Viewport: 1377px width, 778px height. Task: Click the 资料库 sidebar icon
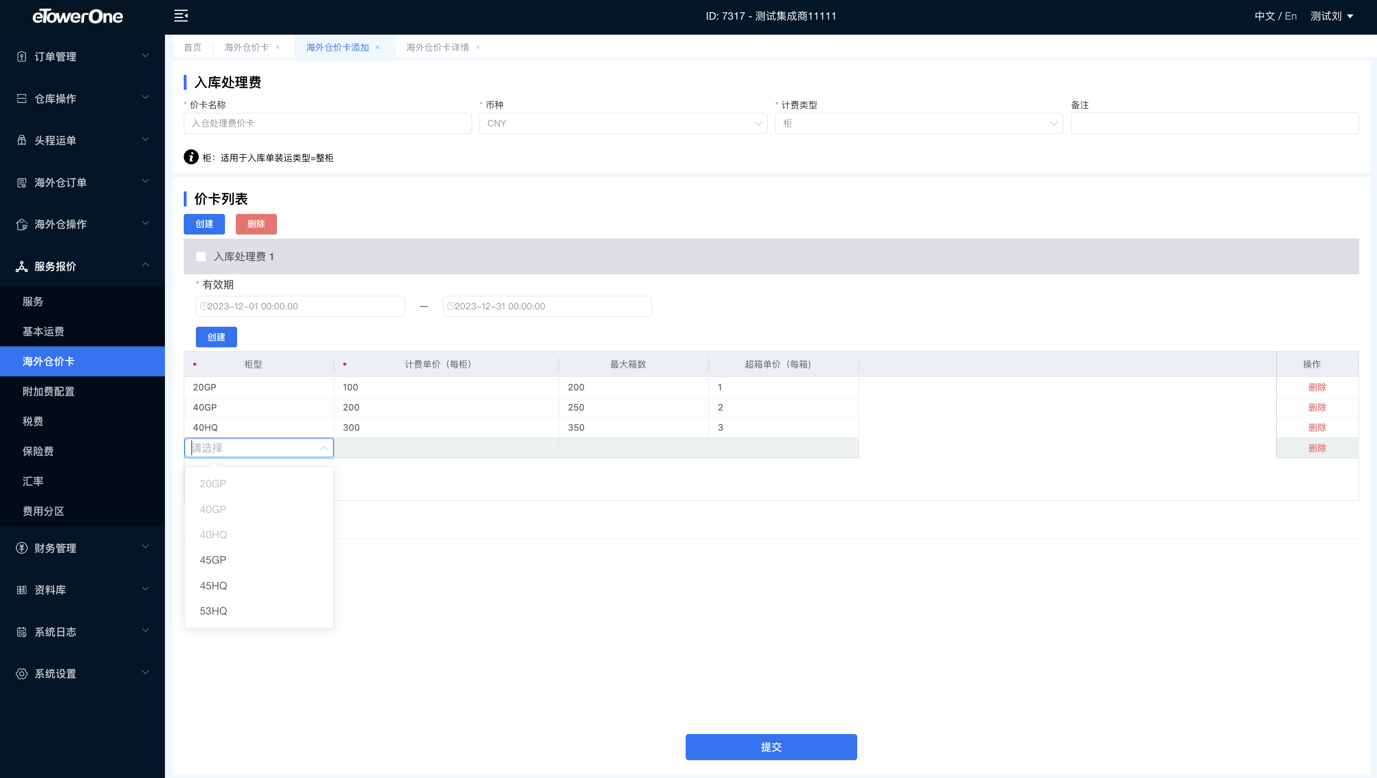pos(22,590)
